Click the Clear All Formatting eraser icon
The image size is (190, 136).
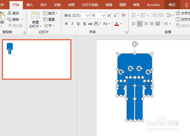pos(123,15)
